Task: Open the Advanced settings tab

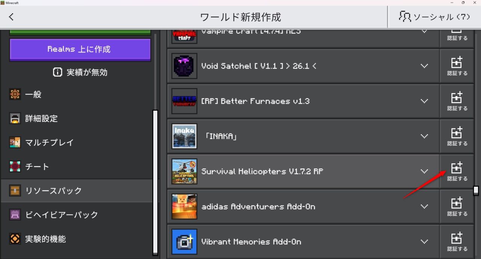Action: coord(77,119)
